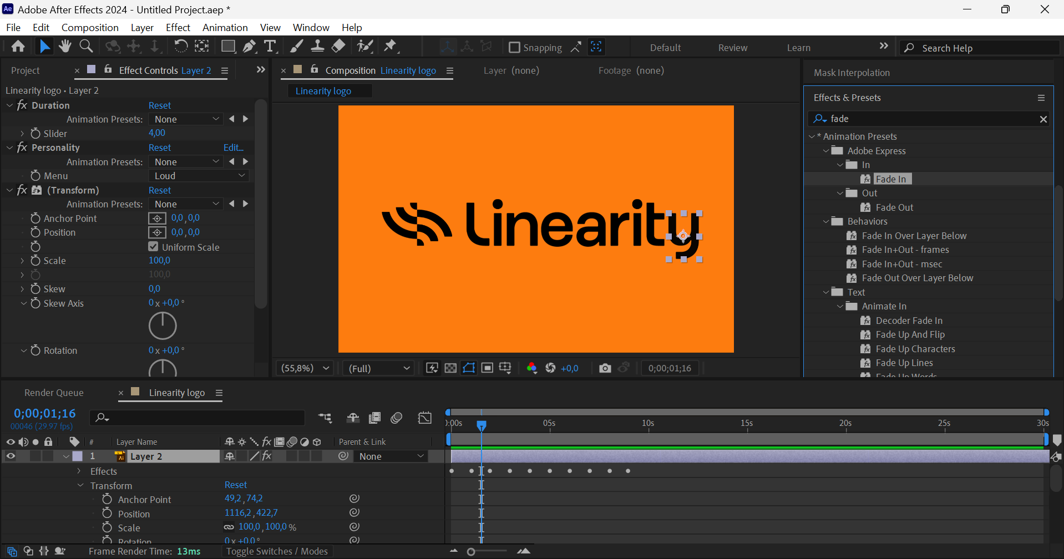Enable motion blur for timeline layers
The image size is (1064, 559).
(396, 418)
